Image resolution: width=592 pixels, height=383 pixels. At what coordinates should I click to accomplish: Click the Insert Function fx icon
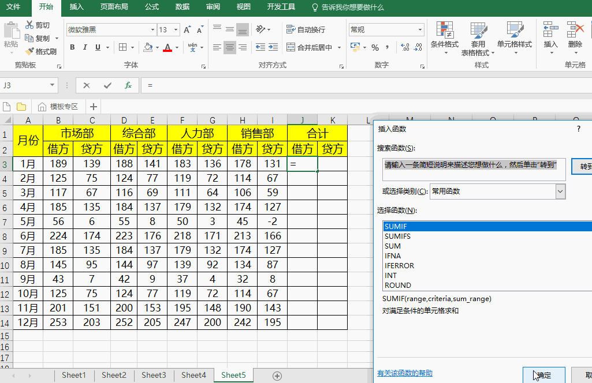[x=128, y=85]
